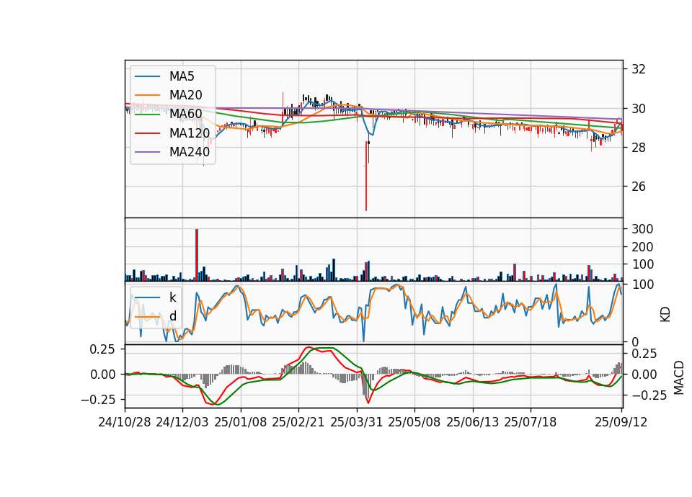This screenshot has width=692, height=497.
Task: Click the date label 25/09/12
Action: (x=621, y=422)
